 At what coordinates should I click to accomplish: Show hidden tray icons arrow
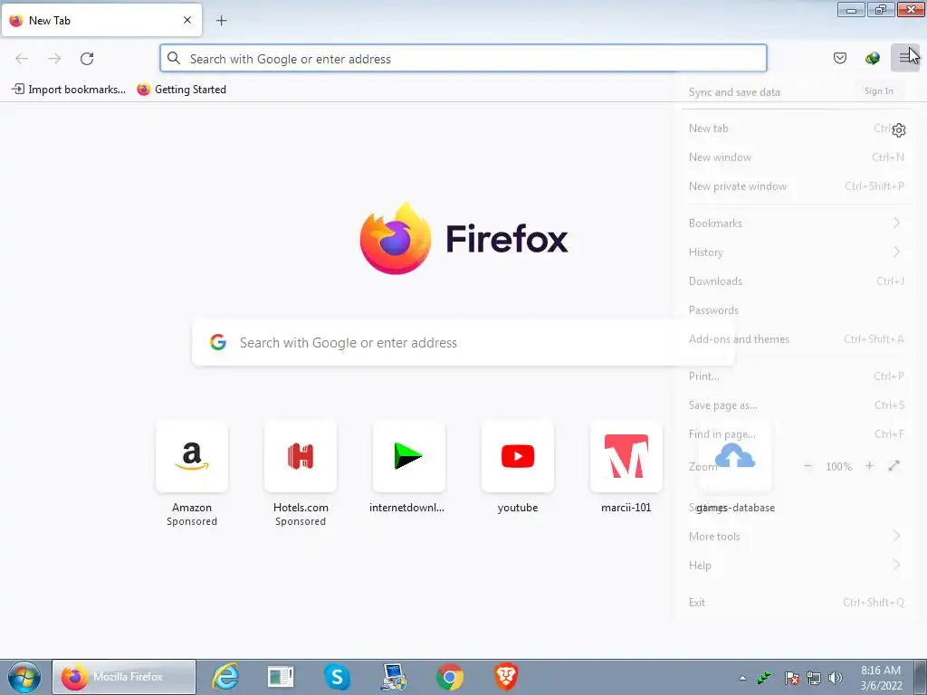742,678
